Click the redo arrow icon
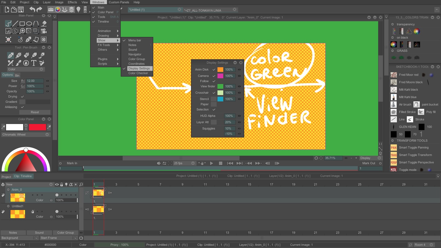The height and width of the screenshot is (248, 441). click(x=39, y=9)
